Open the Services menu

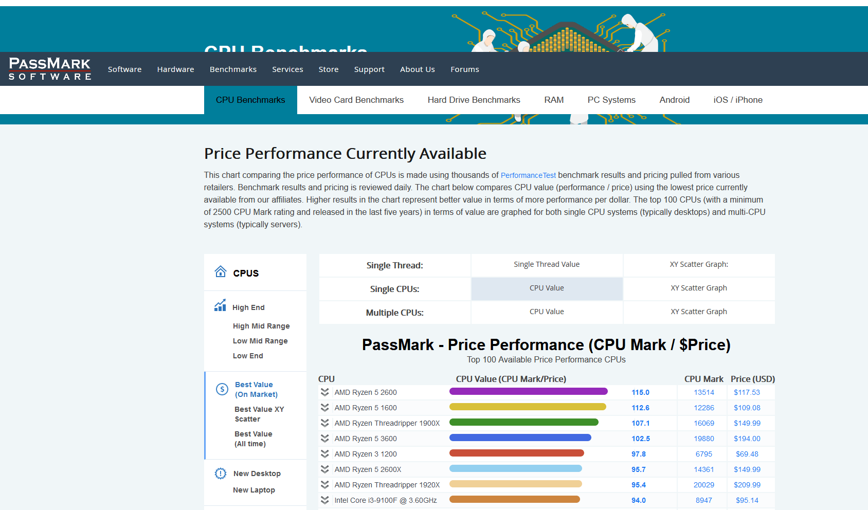(x=287, y=69)
